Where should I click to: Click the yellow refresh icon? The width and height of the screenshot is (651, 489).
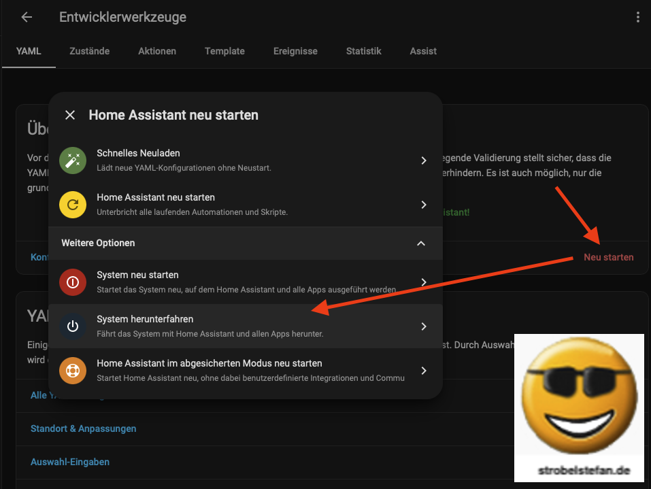73,205
